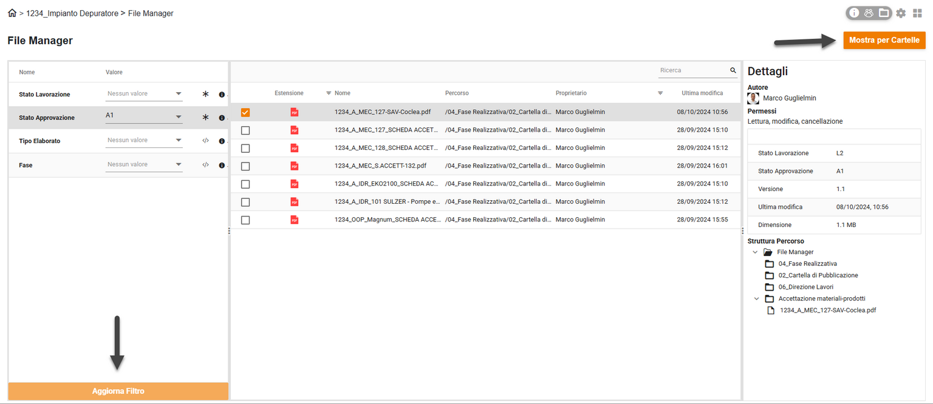Click date 28/09/2024 15:55
Viewport: 933px width, 404px height.
[x=702, y=220]
